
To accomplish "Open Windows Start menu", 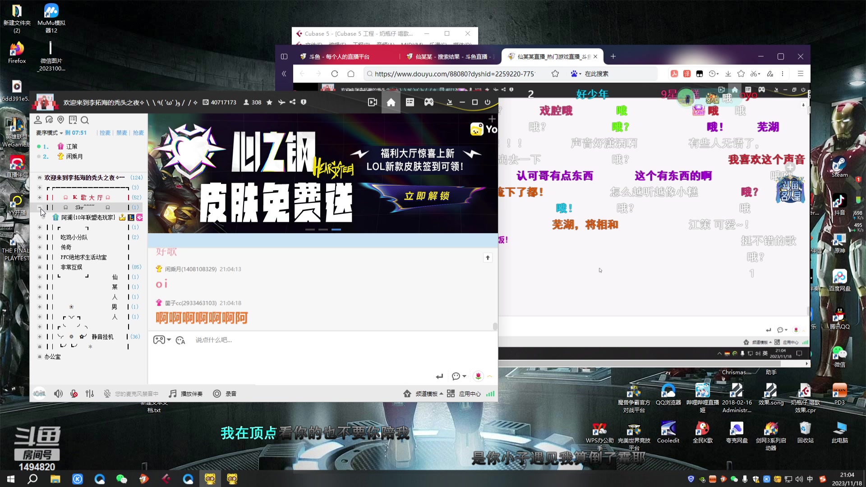I will point(11,479).
